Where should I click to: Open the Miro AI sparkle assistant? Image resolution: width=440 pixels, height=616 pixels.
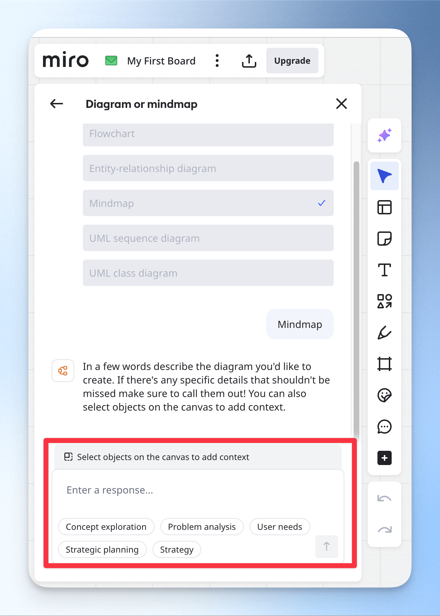click(385, 135)
